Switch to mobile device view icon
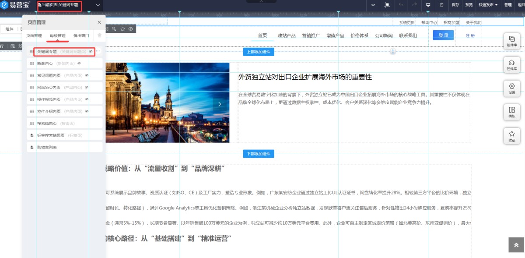 coord(442,5)
